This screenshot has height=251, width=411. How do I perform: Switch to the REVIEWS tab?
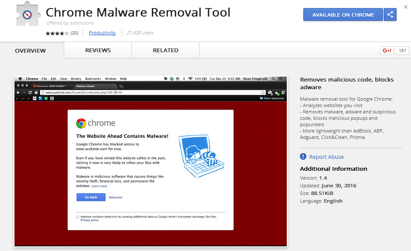tap(98, 50)
